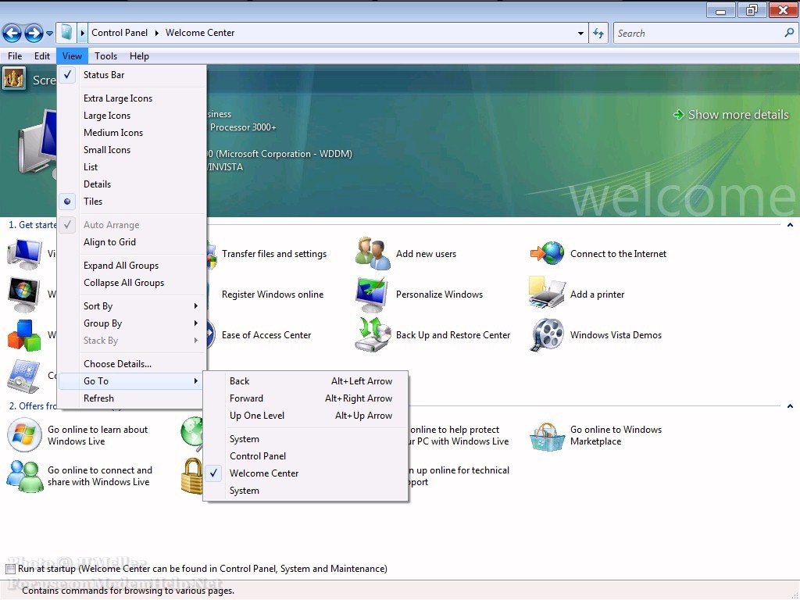Image resolution: width=800 pixels, height=600 pixels.
Task: Click the Forward navigation arrow button
Action: click(x=34, y=34)
